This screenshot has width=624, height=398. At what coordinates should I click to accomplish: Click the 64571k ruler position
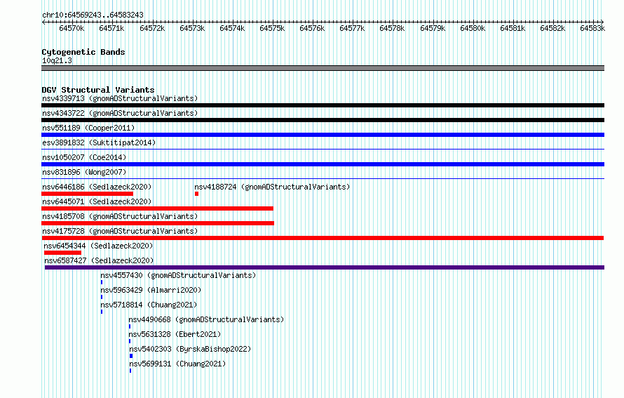pos(111,28)
